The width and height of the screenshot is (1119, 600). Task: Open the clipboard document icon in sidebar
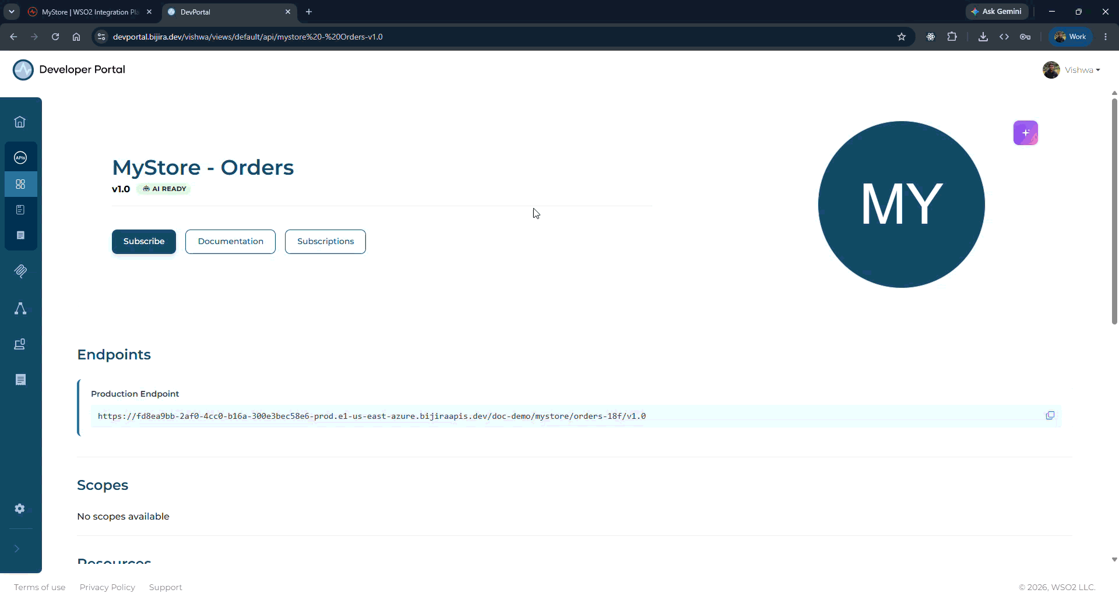(x=20, y=210)
